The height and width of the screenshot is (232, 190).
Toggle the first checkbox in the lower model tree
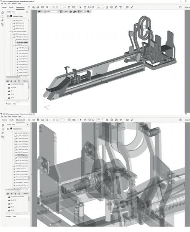pyautogui.click(x=16, y=133)
